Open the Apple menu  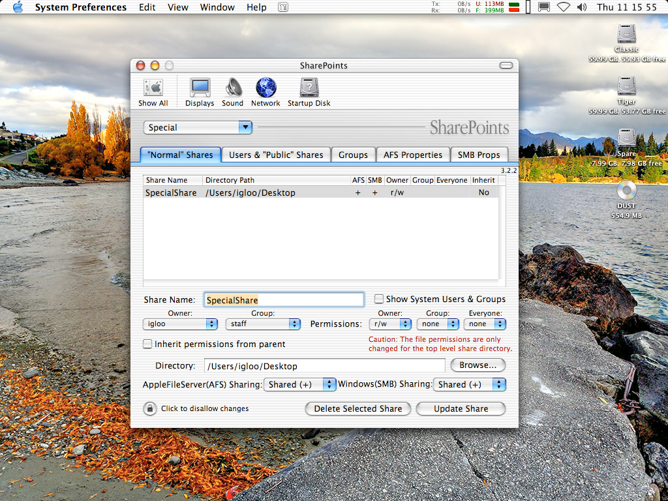point(18,7)
